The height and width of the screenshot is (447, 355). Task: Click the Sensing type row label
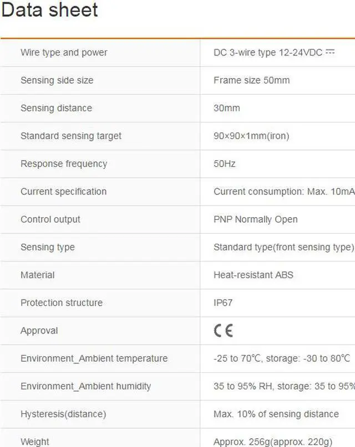pyautogui.click(x=47, y=247)
